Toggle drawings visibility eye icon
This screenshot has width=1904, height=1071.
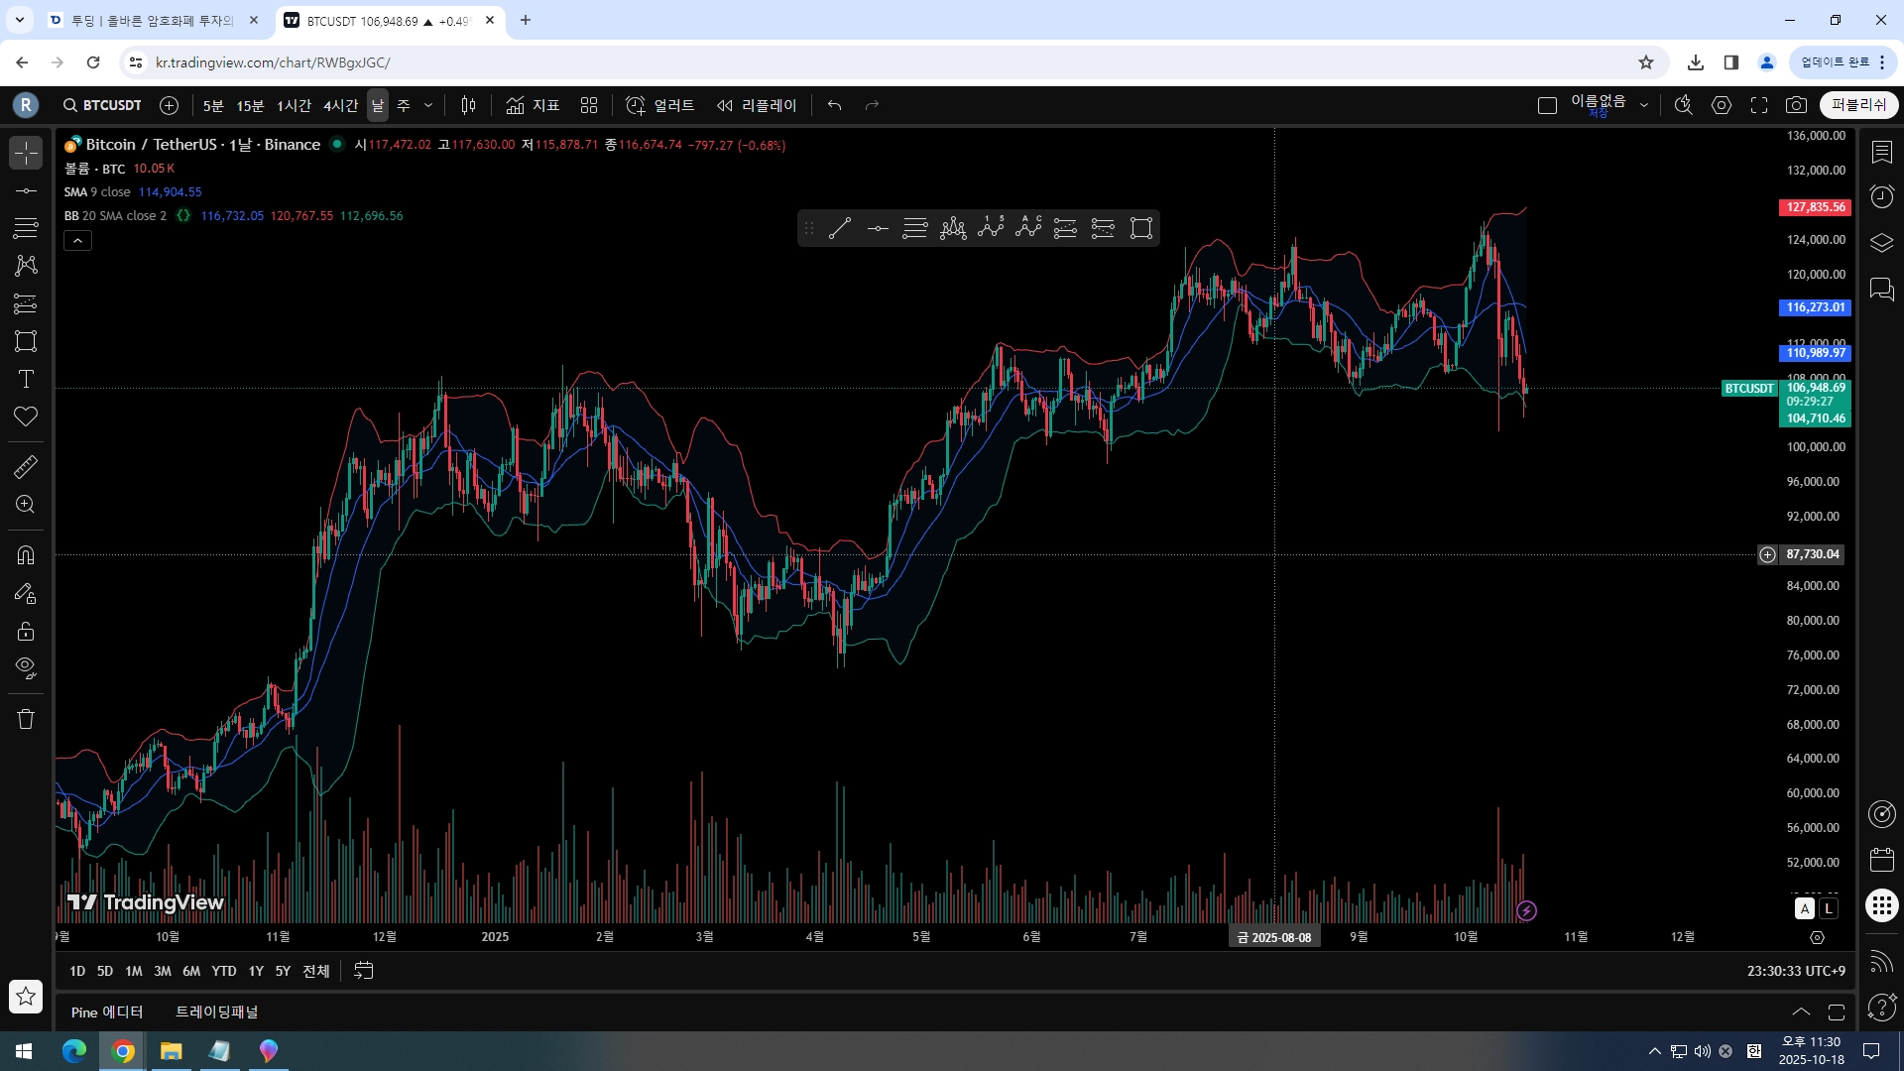click(26, 667)
